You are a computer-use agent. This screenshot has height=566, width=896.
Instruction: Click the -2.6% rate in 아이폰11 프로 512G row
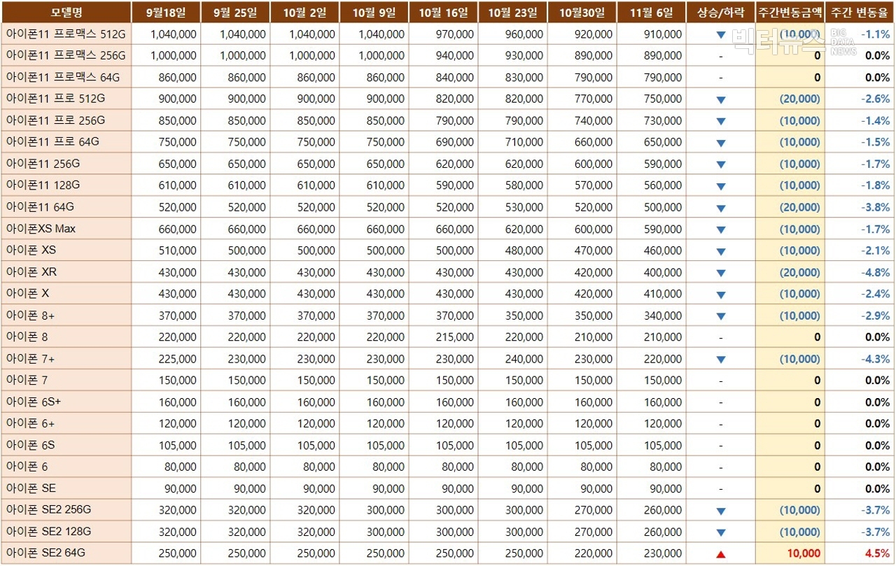(876, 99)
